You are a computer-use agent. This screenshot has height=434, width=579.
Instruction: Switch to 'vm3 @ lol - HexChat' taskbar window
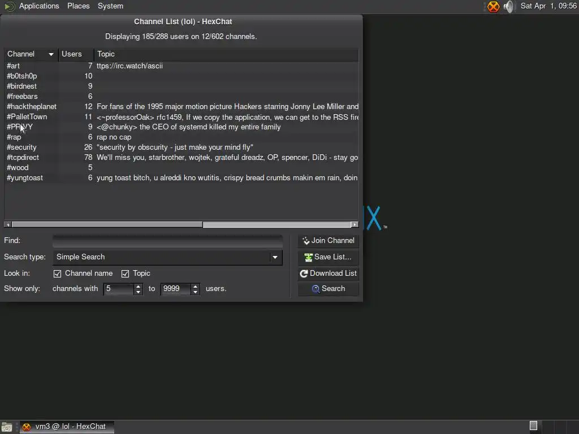tap(67, 427)
